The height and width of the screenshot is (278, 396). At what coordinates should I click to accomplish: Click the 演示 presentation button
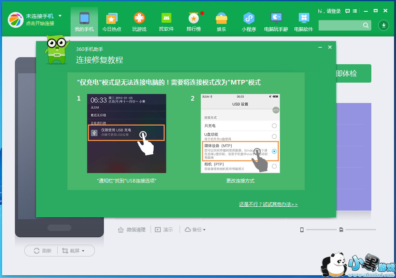(164, 230)
